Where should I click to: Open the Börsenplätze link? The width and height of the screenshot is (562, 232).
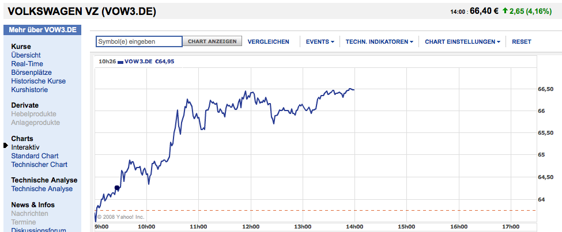click(x=32, y=73)
